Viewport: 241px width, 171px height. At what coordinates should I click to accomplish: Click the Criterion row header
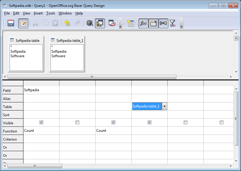(13, 139)
